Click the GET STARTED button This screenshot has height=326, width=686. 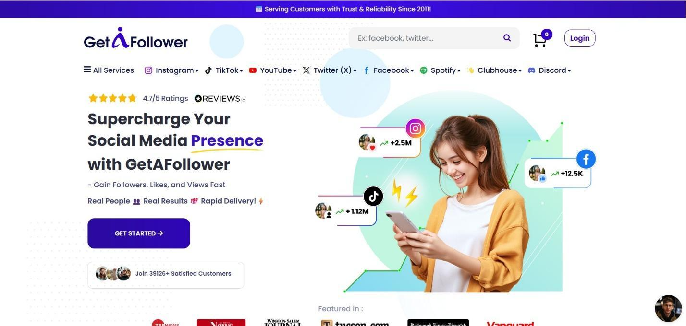[139, 233]
